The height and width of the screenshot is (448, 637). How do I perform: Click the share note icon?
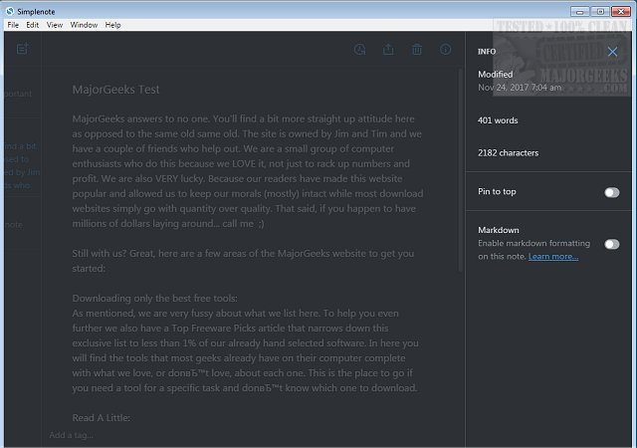[x=388, y=50]
